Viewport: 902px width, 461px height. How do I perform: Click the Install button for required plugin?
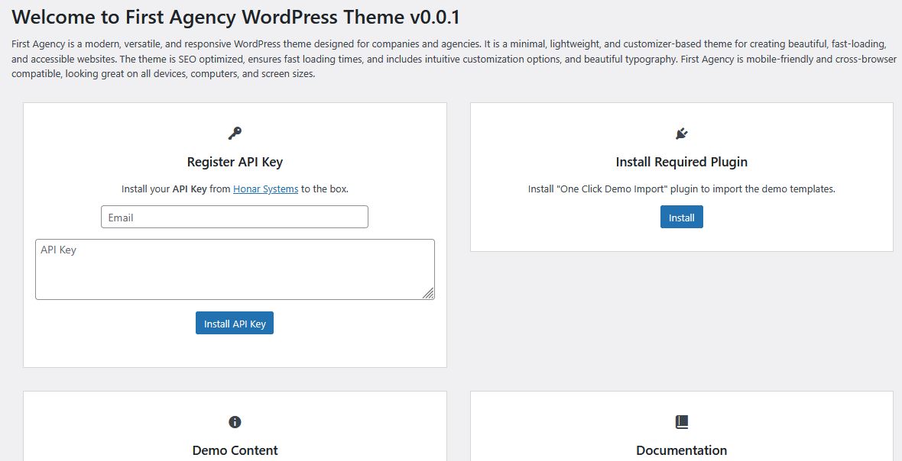682,217
